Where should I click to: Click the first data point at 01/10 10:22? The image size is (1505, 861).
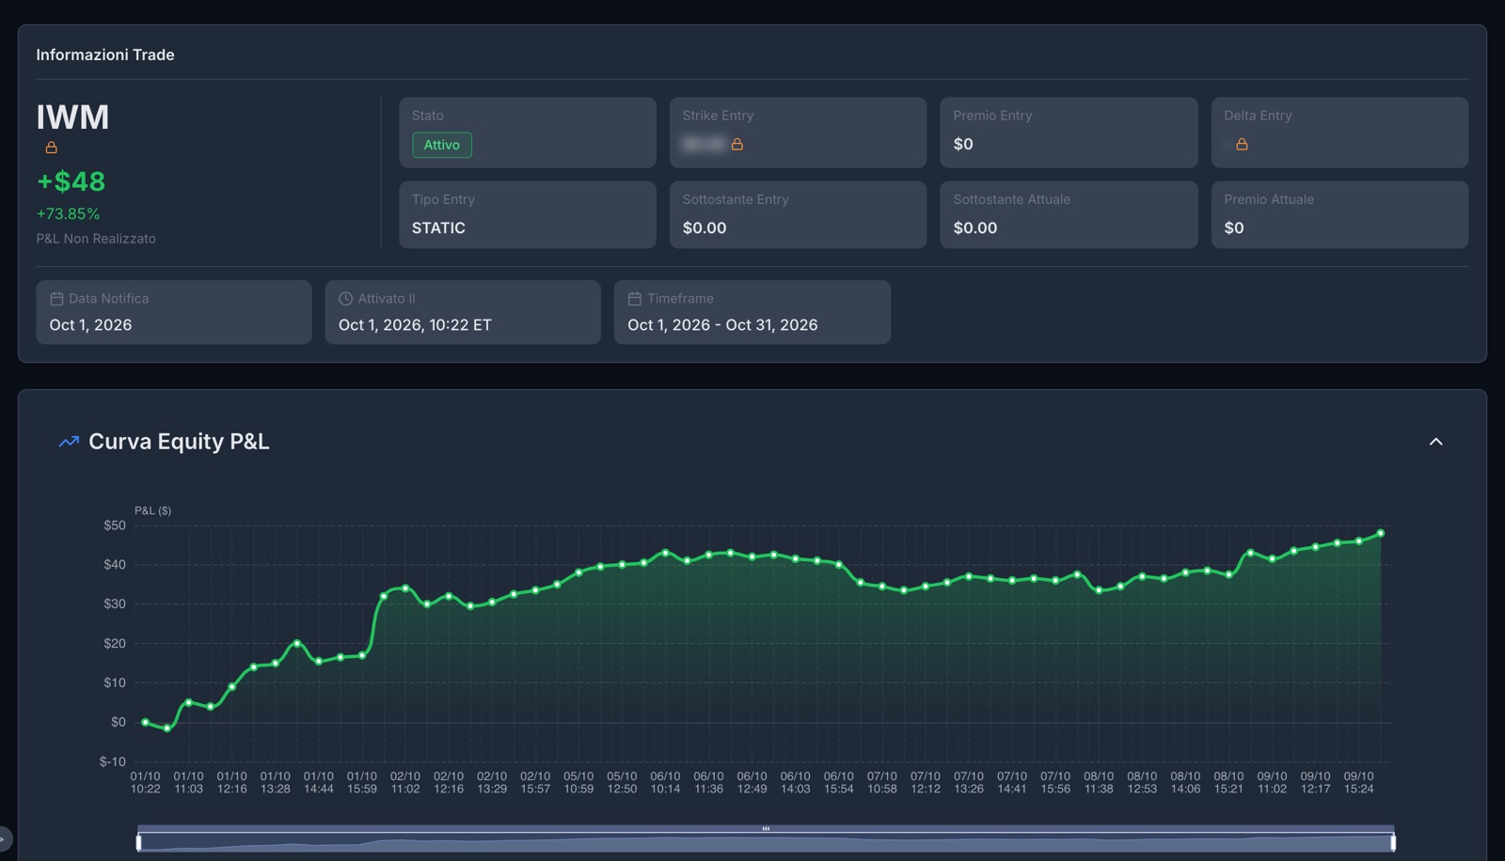(145, 722)
